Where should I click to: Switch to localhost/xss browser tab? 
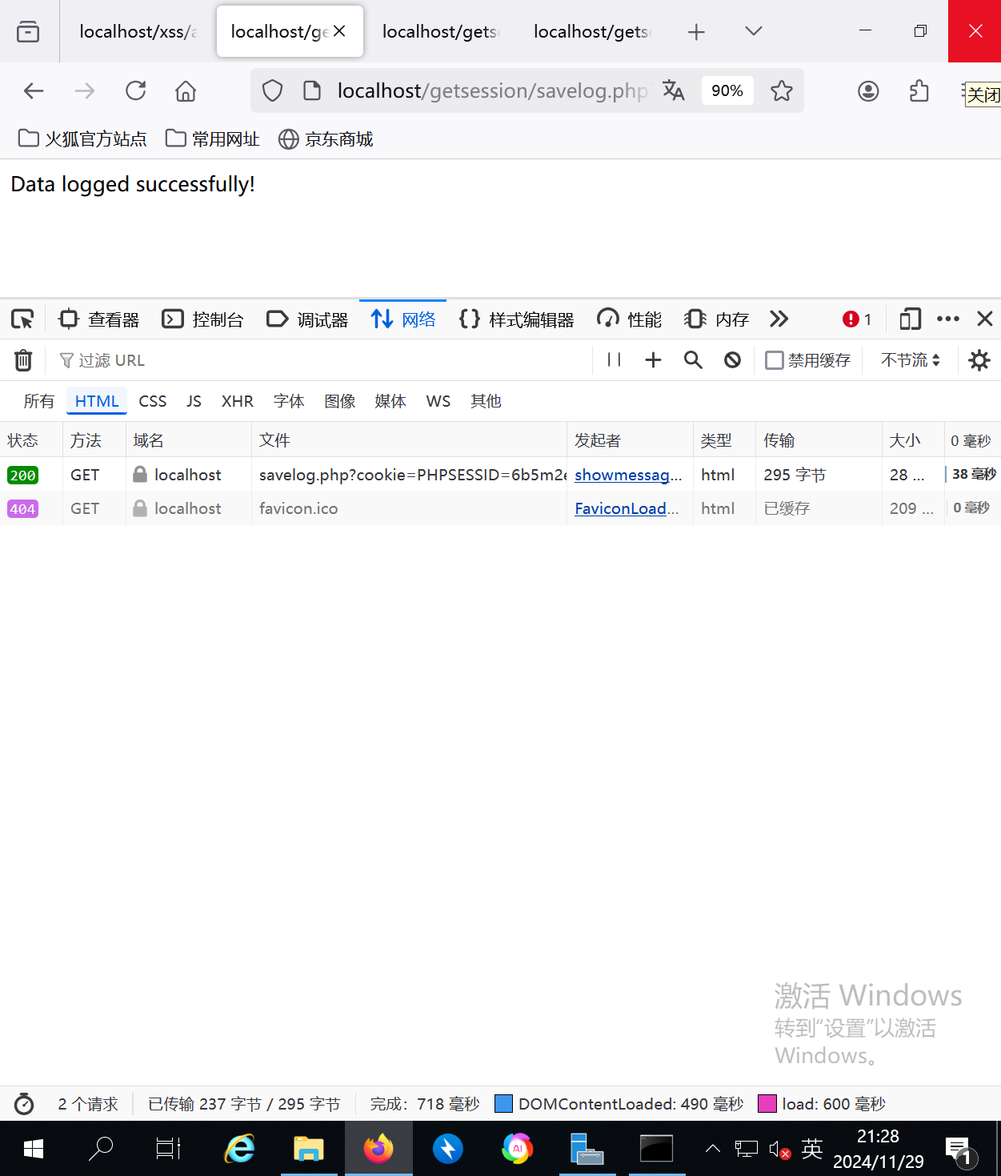138,31
